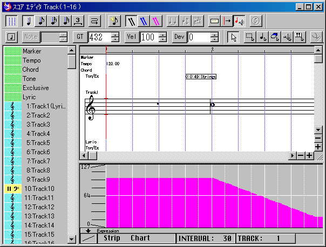This screenshot has height=247, width=326.
Task: Decrease Vel value with down arrow
Action: [x=163, y=40]
